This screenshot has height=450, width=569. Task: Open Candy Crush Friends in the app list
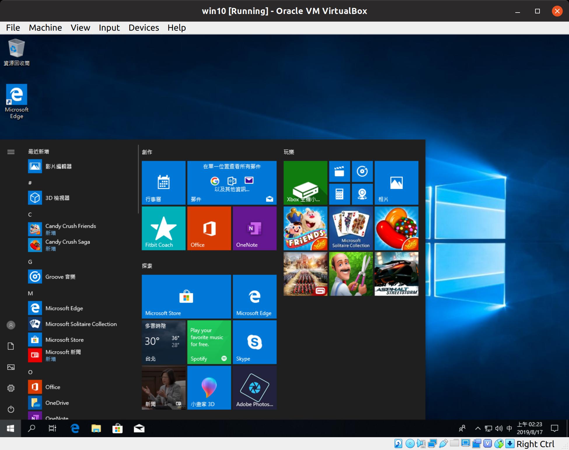(x=80, y=229)
